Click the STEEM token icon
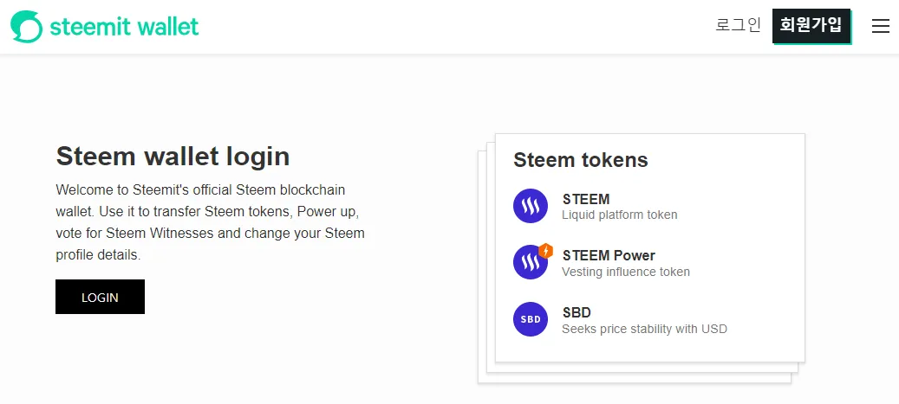Screen dimensions: 899x404 (x=531, y=206)
